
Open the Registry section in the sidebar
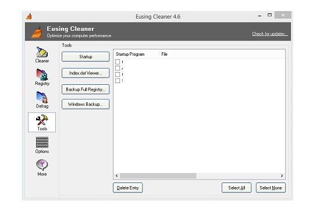pyautogui.click(x=42, y=77)
